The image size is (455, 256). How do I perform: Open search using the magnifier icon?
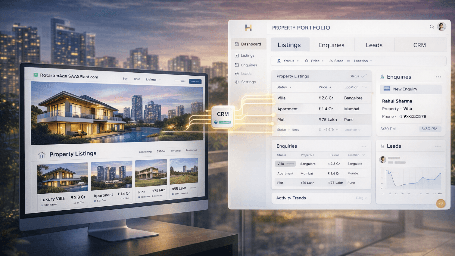click(432, 27)
